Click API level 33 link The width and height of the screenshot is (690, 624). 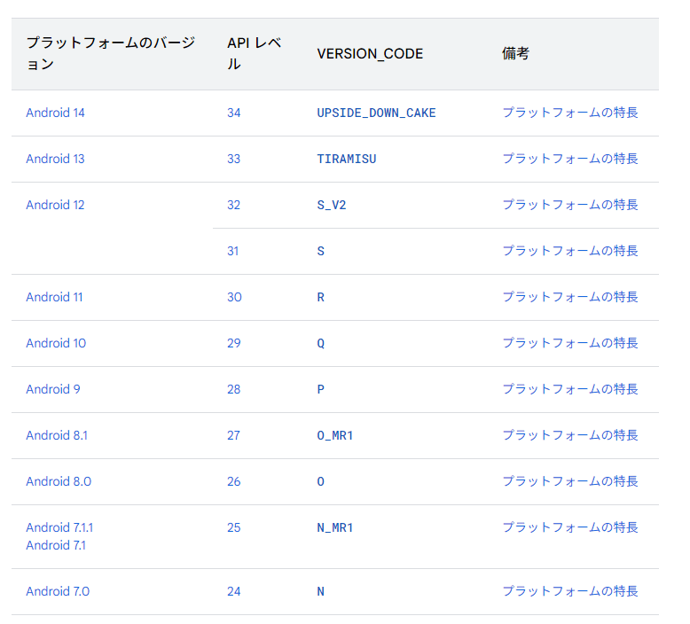pos(233,160)
